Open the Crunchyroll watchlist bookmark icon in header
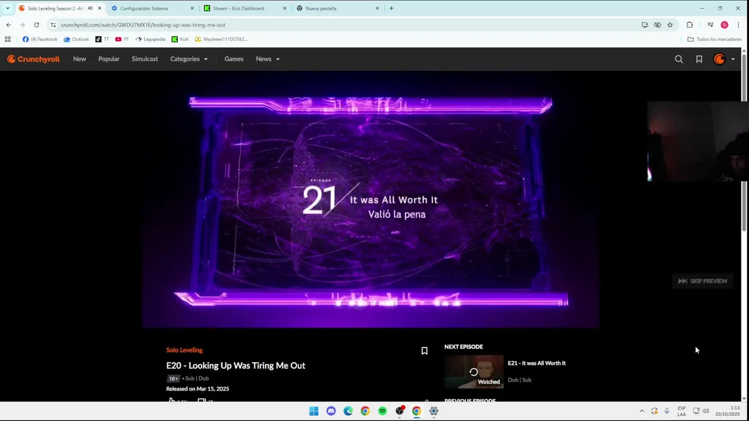 699,59
